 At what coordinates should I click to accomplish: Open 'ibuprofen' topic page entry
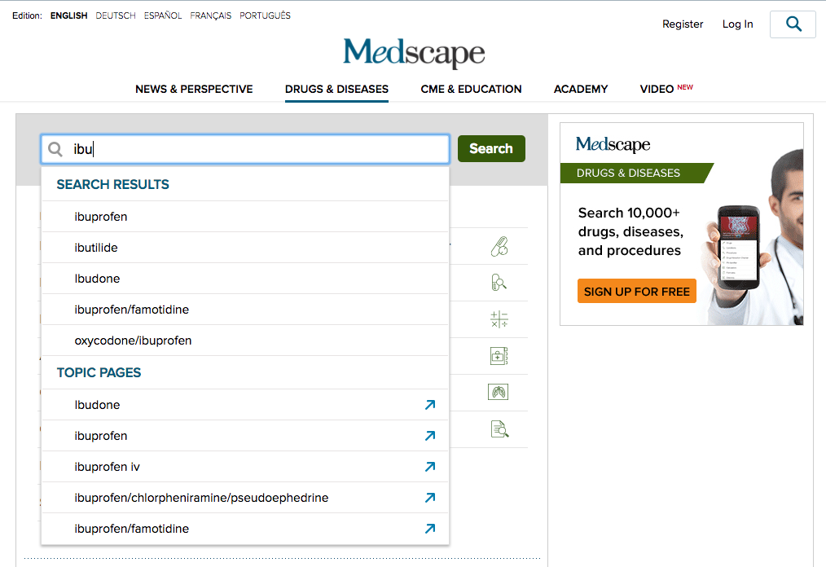245,436
